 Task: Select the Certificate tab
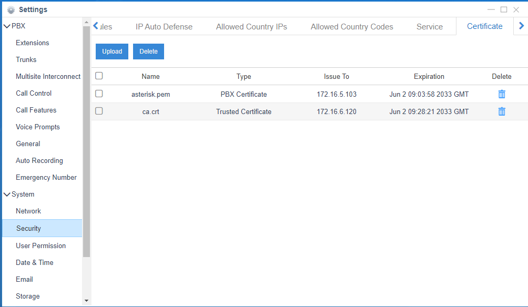click(484, 26)
